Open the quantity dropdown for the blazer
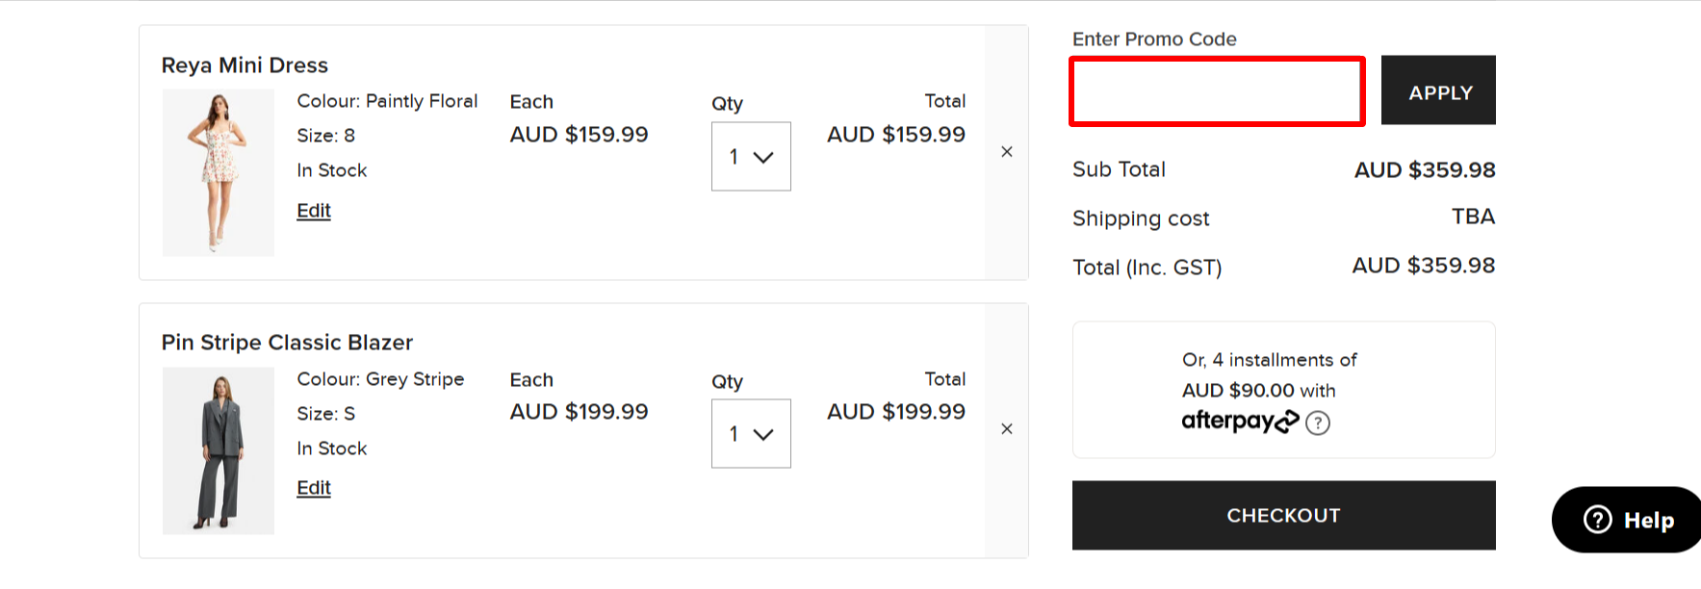Viewport: 1701px width, 589px height. (x=750, y=433)
